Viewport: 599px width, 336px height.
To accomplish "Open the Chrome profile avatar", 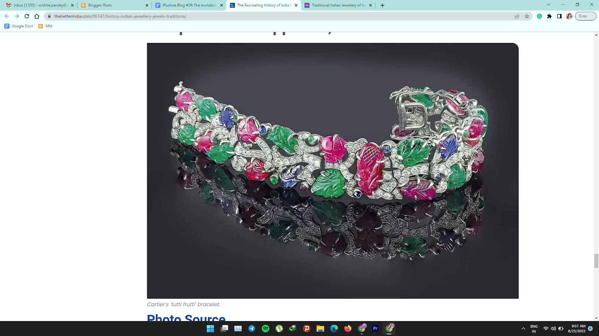I will point(569,16).
